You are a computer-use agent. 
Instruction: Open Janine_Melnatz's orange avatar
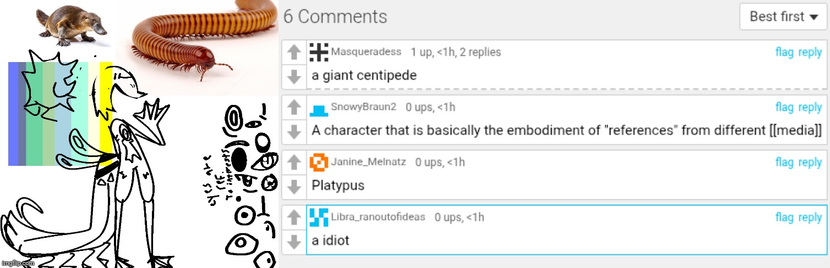click(x=319, y=162)
